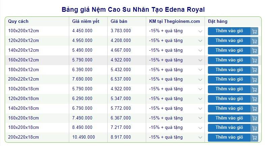
Task: Open promotion details for 120x200x18cm
Action: [201, 99]
